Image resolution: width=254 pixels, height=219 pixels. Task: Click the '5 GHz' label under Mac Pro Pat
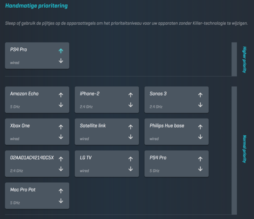point(15,203)
